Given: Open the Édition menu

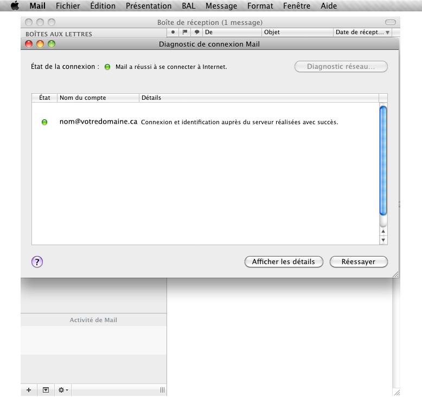Looking at the screenshot, I should pos(103,6).
